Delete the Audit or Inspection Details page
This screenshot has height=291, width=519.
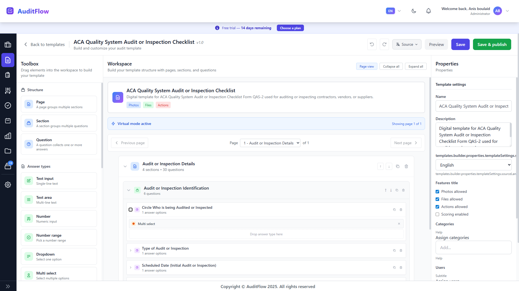[x=406, y=166]
